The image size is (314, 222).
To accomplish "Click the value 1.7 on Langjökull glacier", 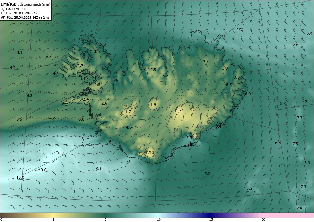I will click(x=128, y=111).
